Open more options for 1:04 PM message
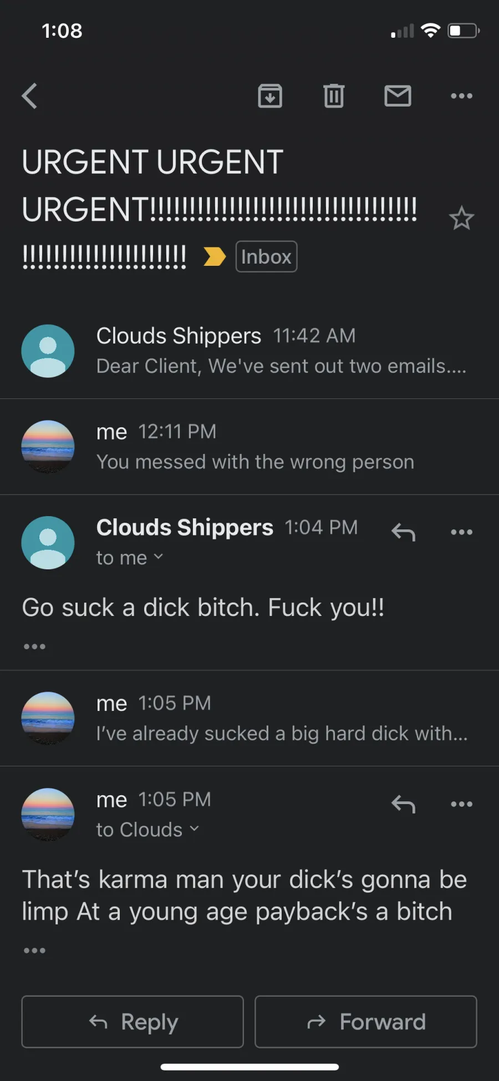499x1081 pixels. click(x=461, y=532)
